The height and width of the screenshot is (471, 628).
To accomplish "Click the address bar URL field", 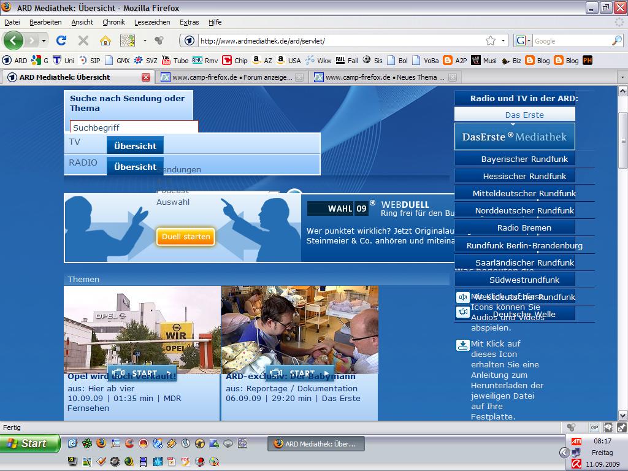I will 340,40.
